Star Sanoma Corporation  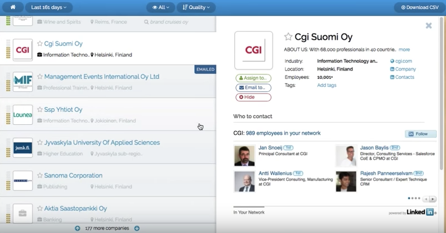point(40,175)
